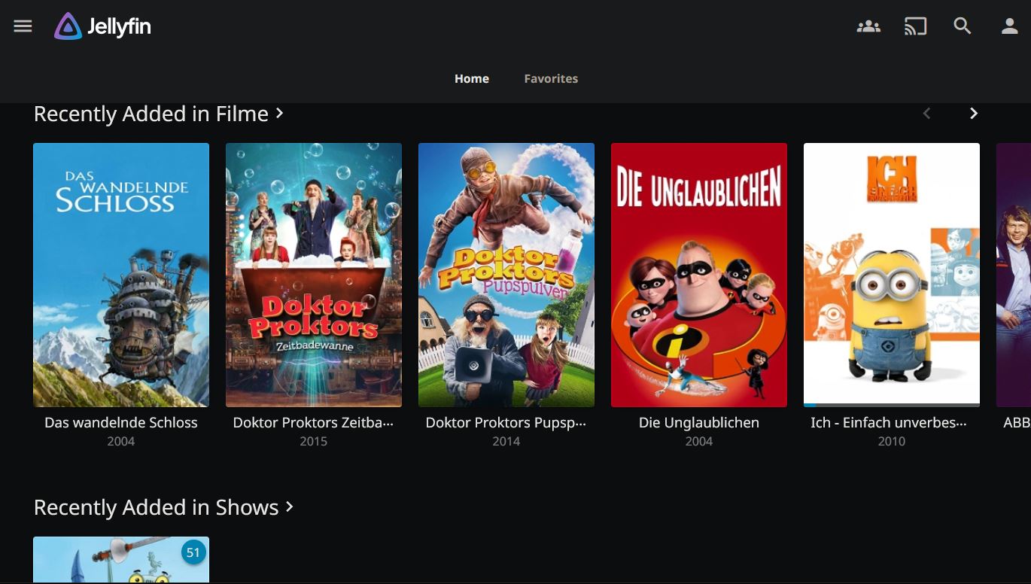
Task: Switch to the Favorites tab
Action: pyautogui.click(x=551, y=78)
